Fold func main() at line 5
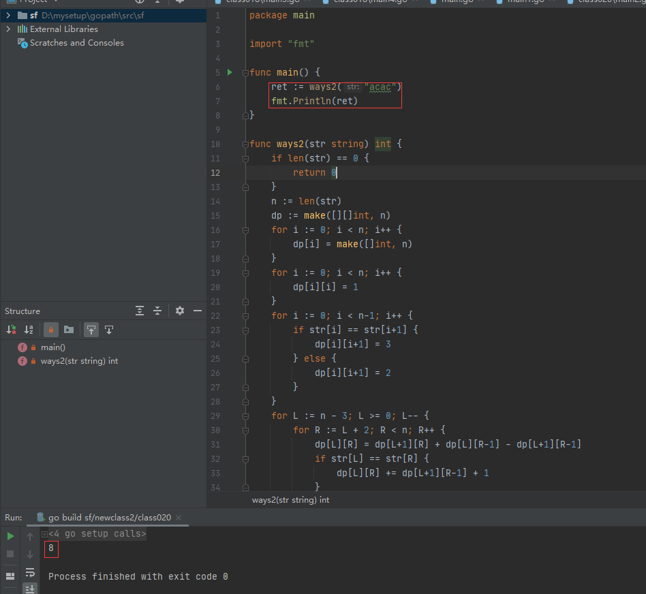The width and height of the screenshot is (646, 594). [x=245, y=73]
